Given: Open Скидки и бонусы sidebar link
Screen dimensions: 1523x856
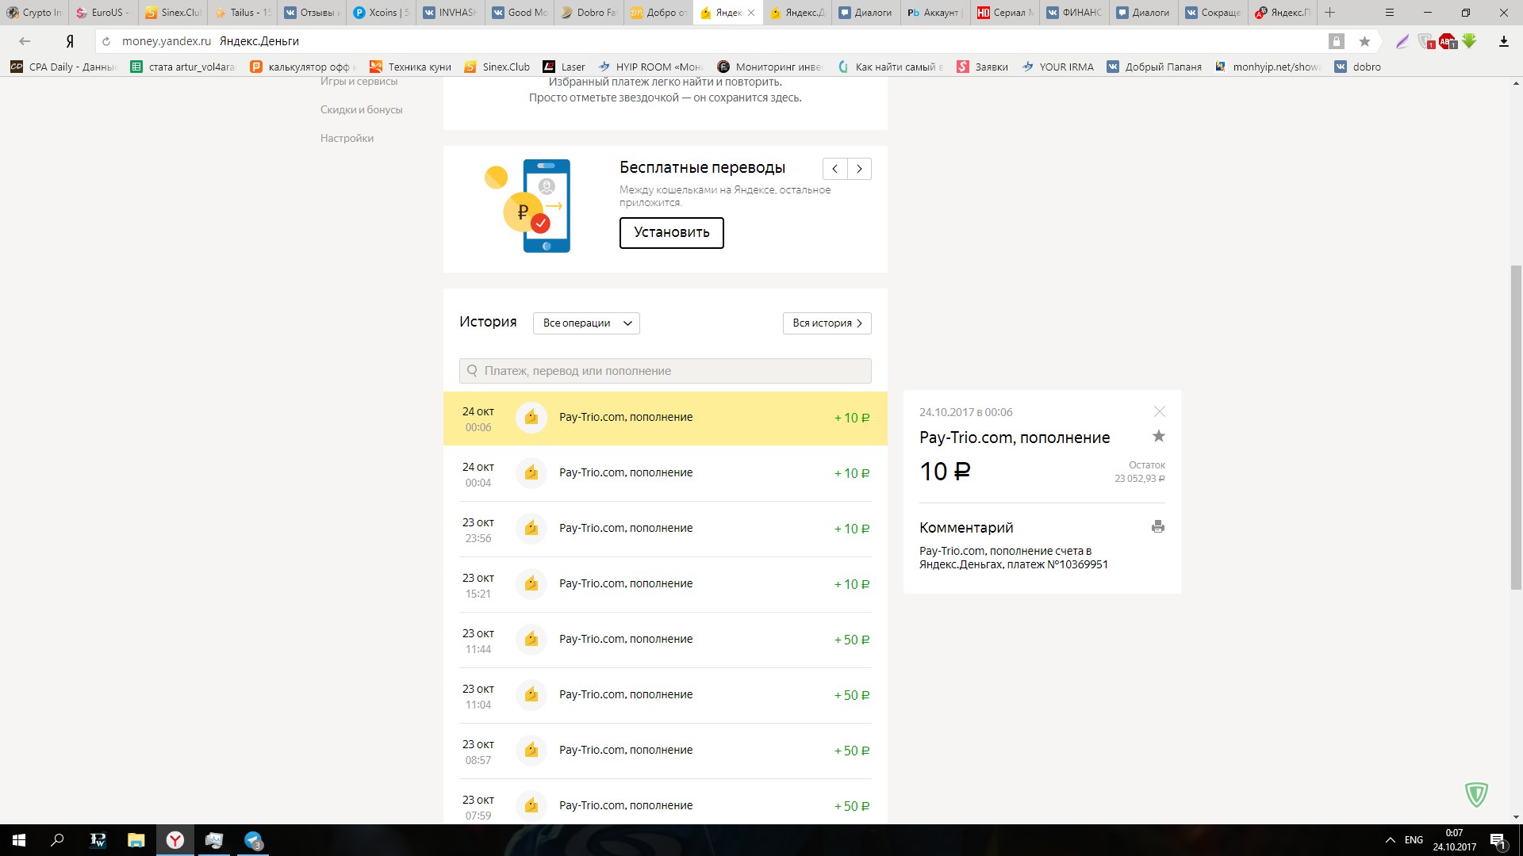Looking at the screenshot, I should [361, 109].
